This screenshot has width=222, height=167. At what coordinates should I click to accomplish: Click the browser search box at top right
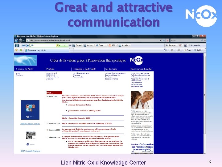click(186, 41)
